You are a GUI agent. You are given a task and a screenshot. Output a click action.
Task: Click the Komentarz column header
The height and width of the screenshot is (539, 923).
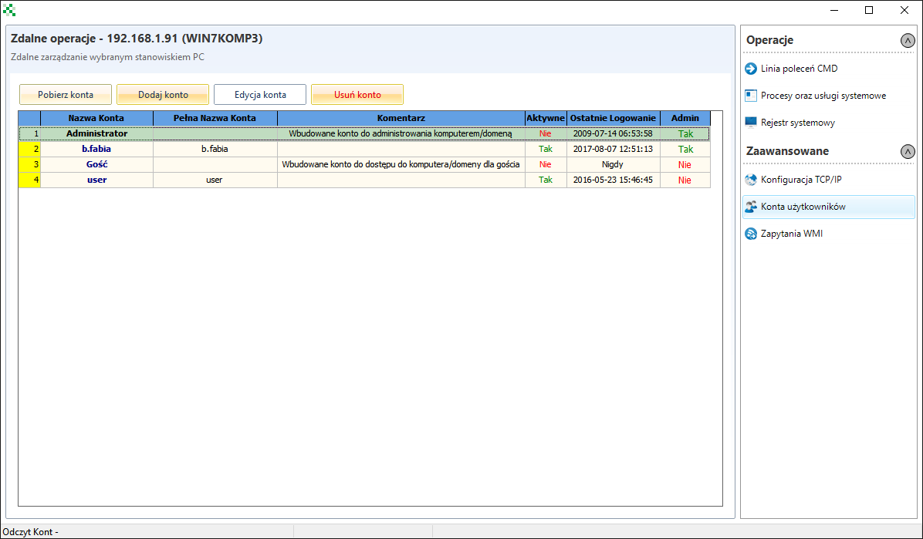point(401,118)
